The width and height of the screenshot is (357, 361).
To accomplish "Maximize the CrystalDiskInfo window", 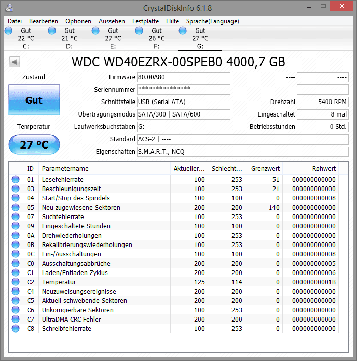I will (x=323, y=6).
